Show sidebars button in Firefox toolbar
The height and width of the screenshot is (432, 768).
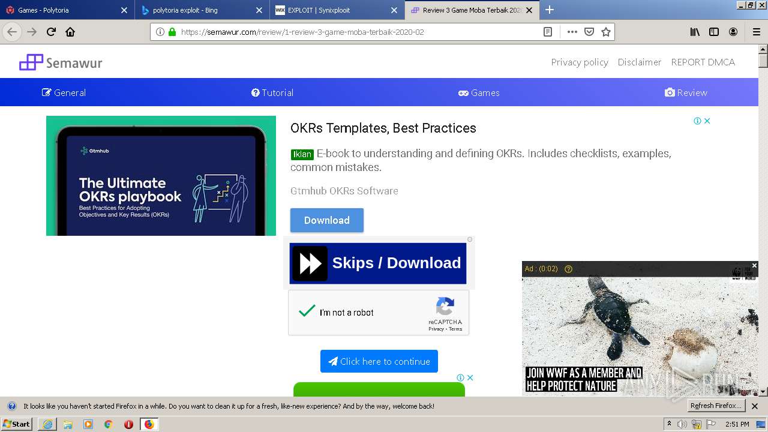[714, 32]
